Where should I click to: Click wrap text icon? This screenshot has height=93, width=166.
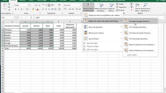(x=59, y=5)
